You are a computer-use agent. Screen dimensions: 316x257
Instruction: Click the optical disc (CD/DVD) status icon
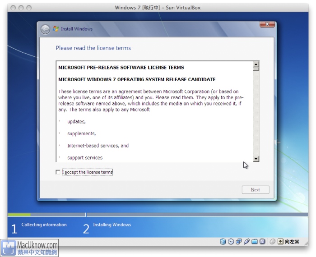point(231,242)
